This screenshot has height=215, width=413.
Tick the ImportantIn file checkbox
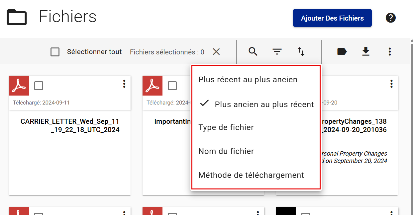click(172, 86)
